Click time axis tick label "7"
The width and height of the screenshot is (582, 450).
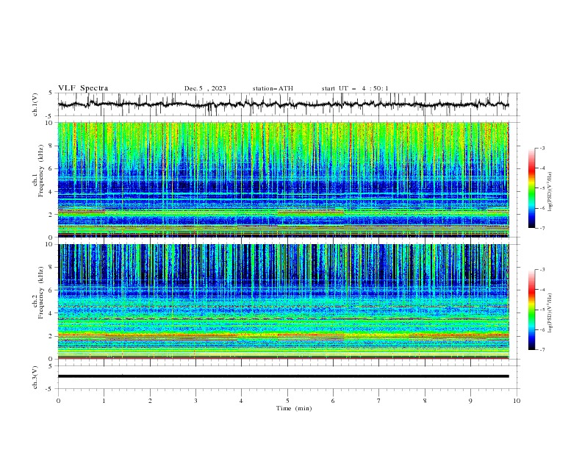pos(379,401)
